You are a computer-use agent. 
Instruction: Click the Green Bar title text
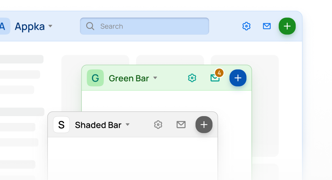[x=129, y=78]
